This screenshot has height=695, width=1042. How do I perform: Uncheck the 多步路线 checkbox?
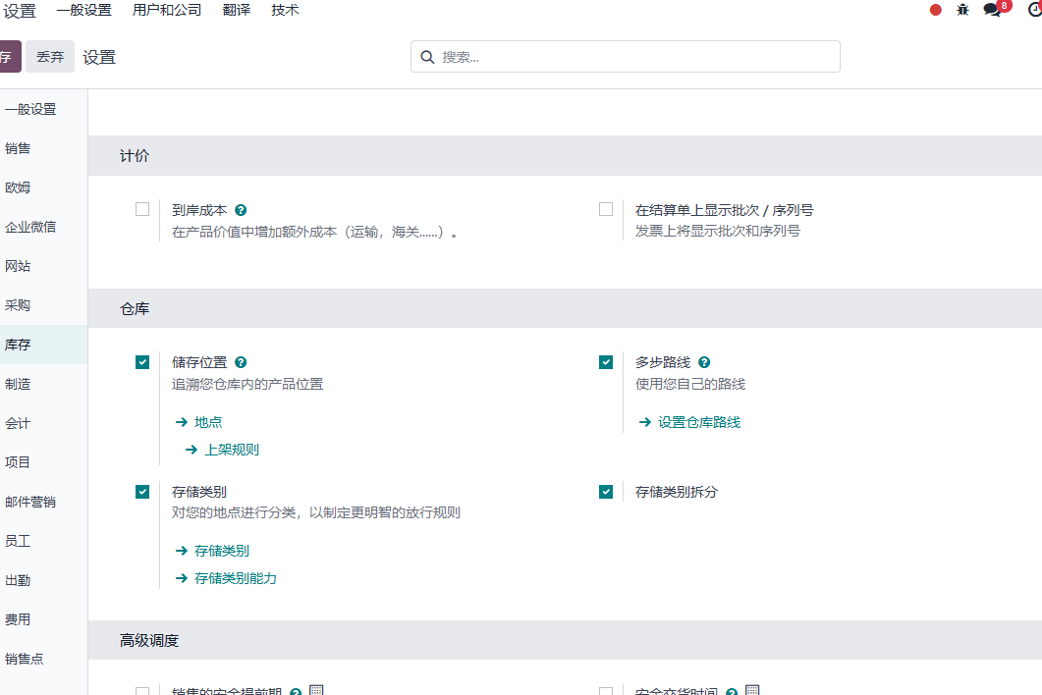click(x=606, y=362)
